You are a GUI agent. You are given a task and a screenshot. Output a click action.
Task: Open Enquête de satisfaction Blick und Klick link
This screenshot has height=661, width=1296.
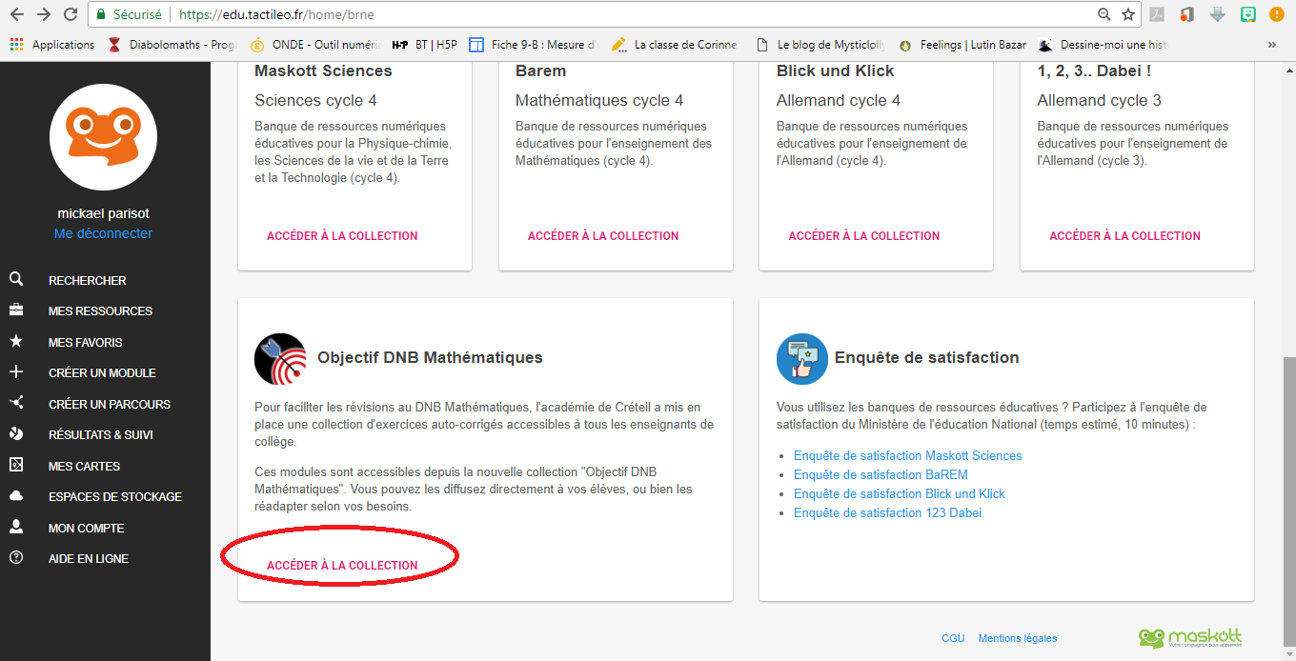[900, 494]
